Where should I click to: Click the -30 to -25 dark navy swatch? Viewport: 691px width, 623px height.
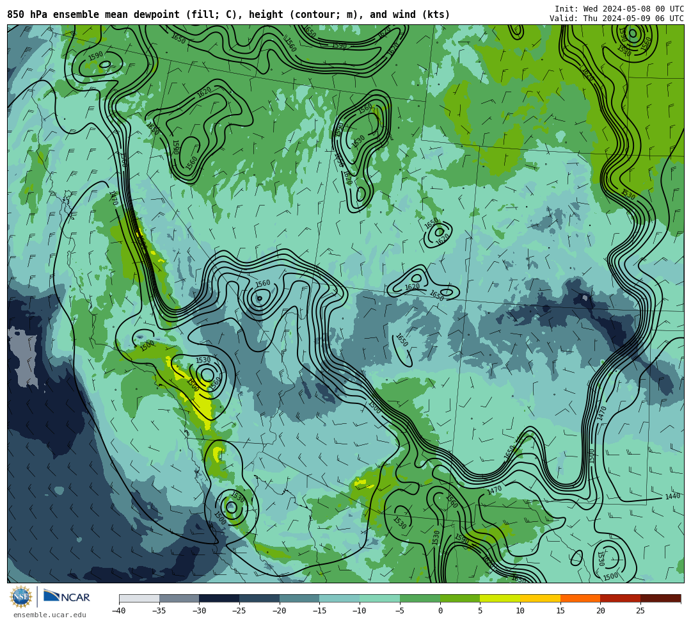click(x=219, y=598)
